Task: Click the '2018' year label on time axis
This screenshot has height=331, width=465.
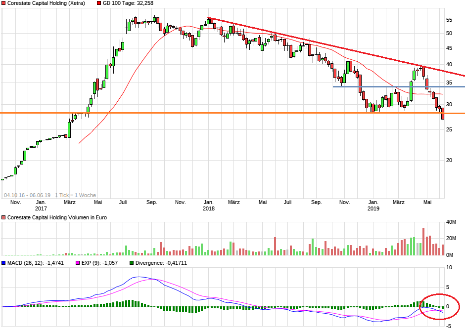Action: pyautogui.click(x=208, y=208)
